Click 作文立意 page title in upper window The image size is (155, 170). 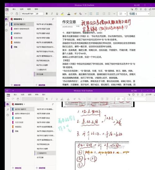point(69,22)
